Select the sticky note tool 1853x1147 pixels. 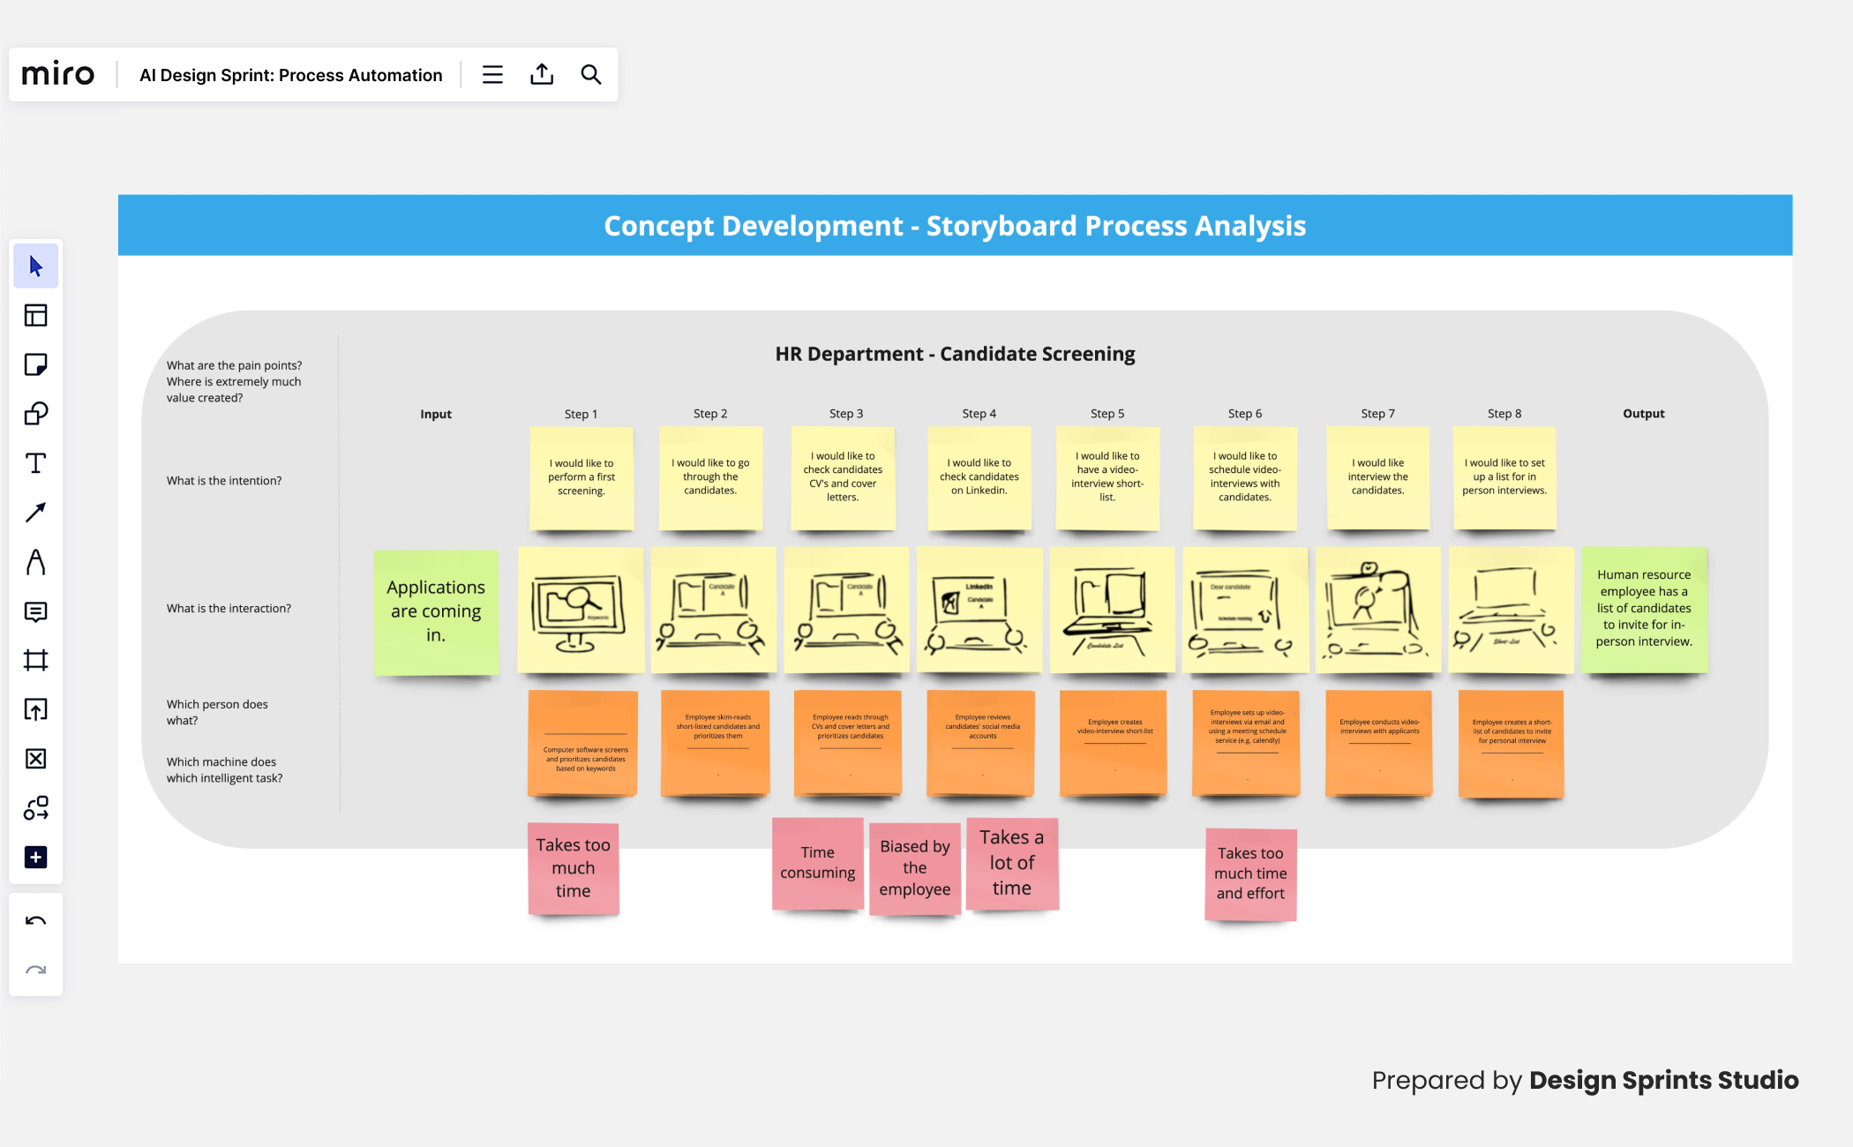click(x=36, y=364)
